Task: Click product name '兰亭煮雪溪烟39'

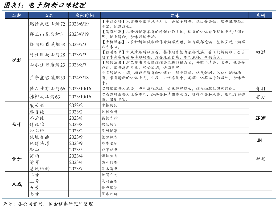Action: pos(48,78)
